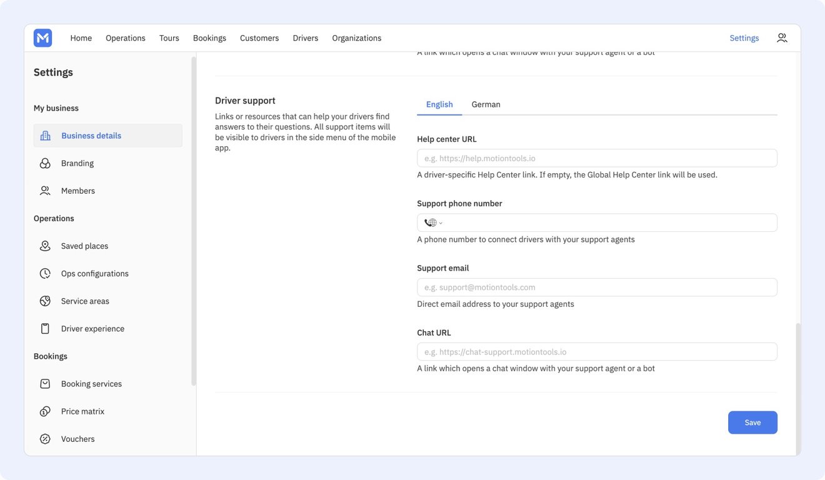Open Organizations in top navigation
Viewport: 825px width, 480px height.
pyautogui.click(x=357, y=38)
